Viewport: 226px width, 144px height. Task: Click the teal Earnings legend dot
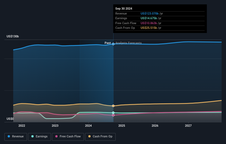pyautogui.click(x=32, y=136)
